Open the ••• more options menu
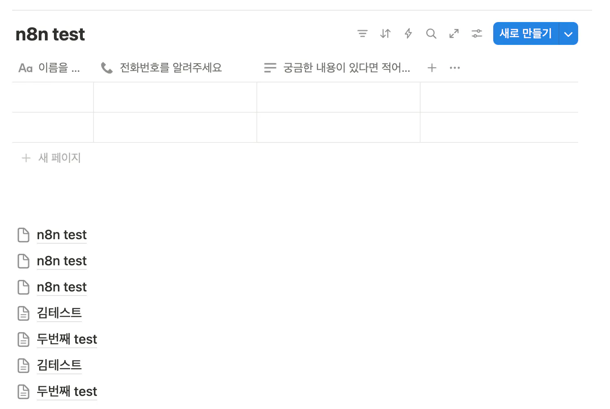Screen dimensions: 610x409 (x=455, y=67)
